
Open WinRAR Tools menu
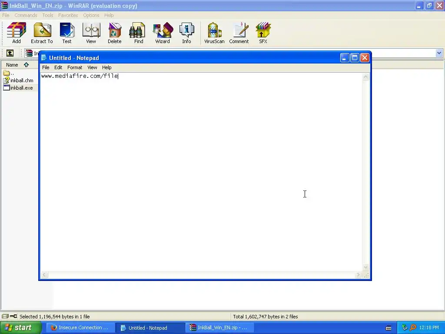pos(48,15)
